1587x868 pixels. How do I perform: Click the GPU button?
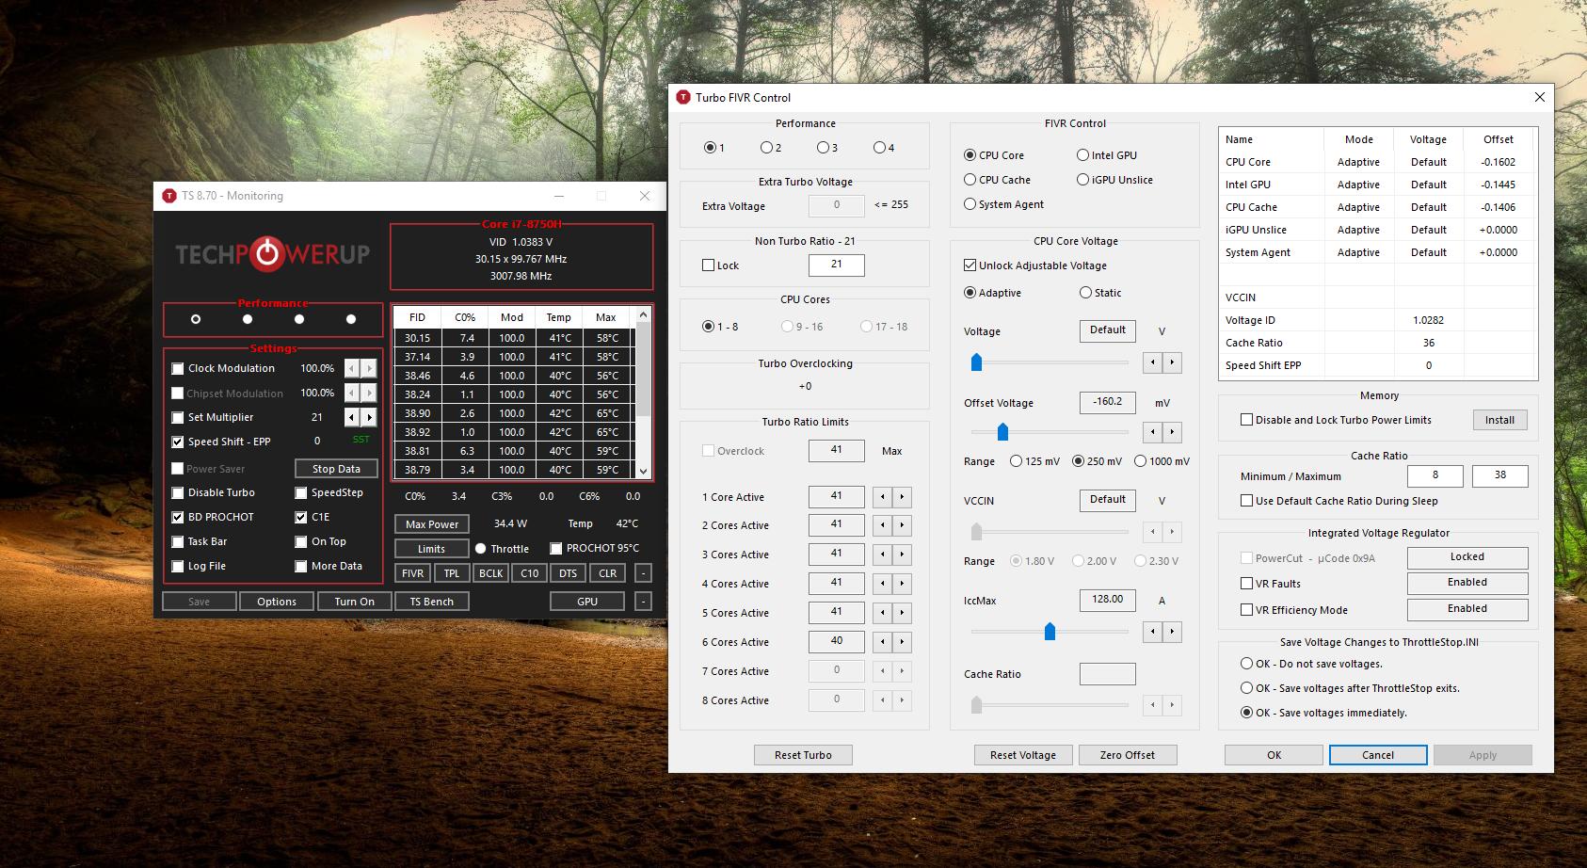point(587,602)
